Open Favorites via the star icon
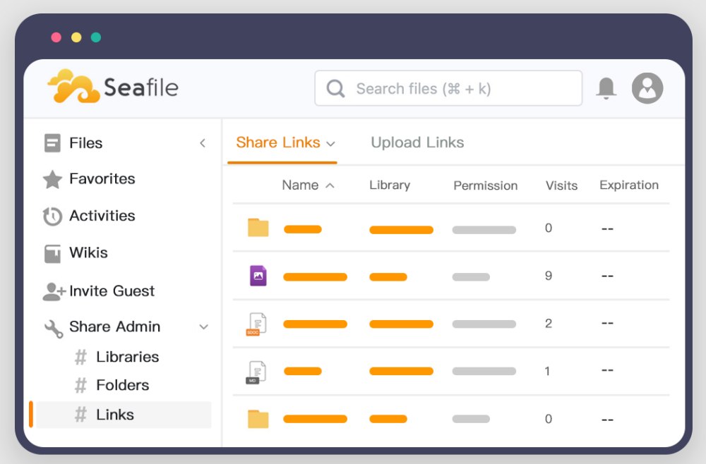The width and height of the screenshot is (706, 464). pos(52,179)
